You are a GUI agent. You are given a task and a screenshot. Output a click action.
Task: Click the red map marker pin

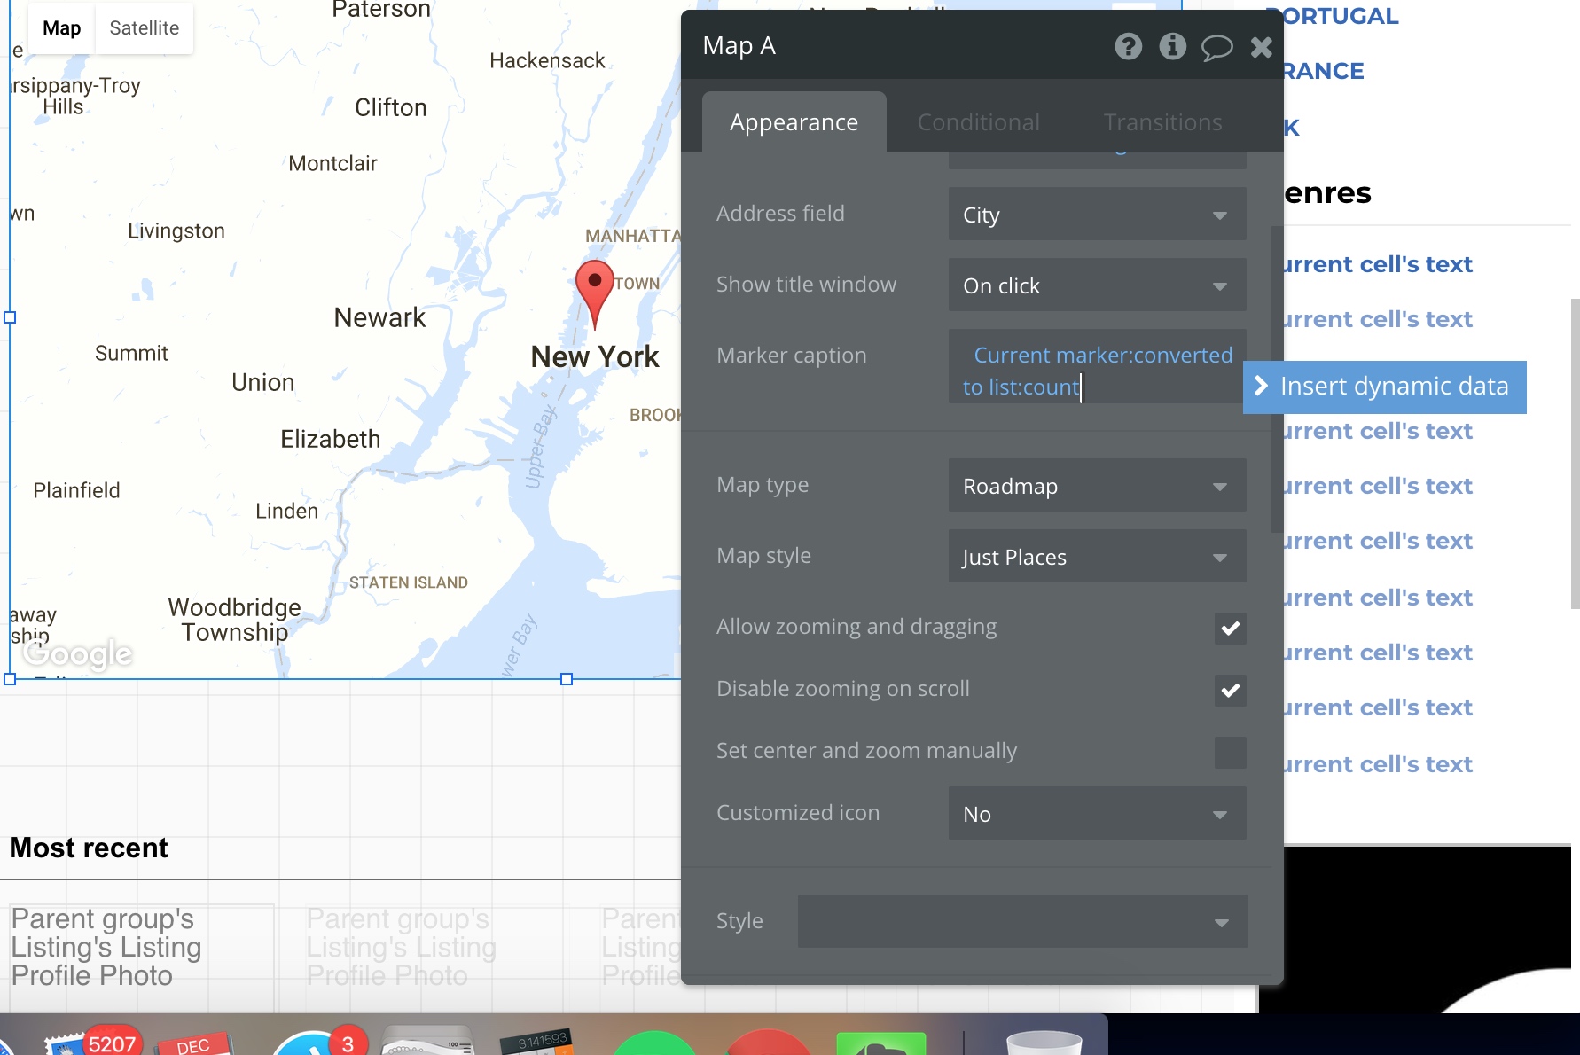point(595,293)
